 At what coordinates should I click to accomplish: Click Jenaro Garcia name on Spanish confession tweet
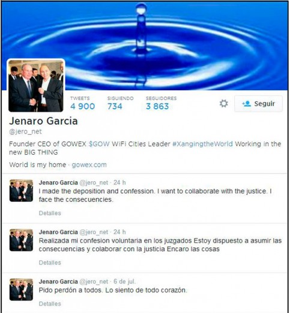coord(58,232)
